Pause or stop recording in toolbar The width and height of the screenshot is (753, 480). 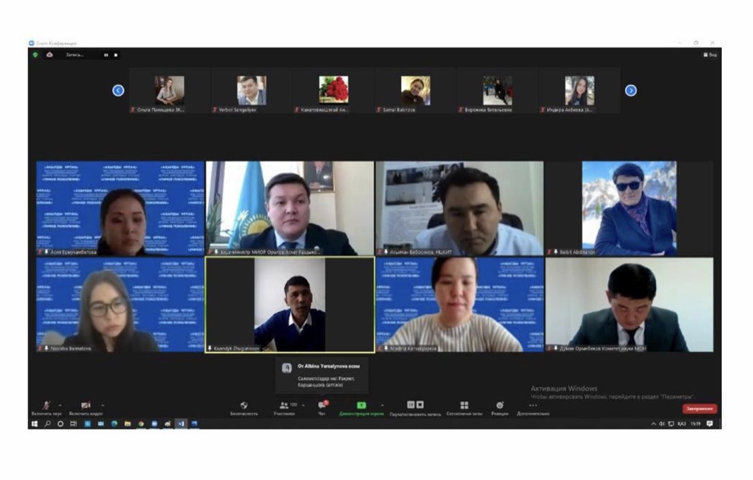(415, 406)
